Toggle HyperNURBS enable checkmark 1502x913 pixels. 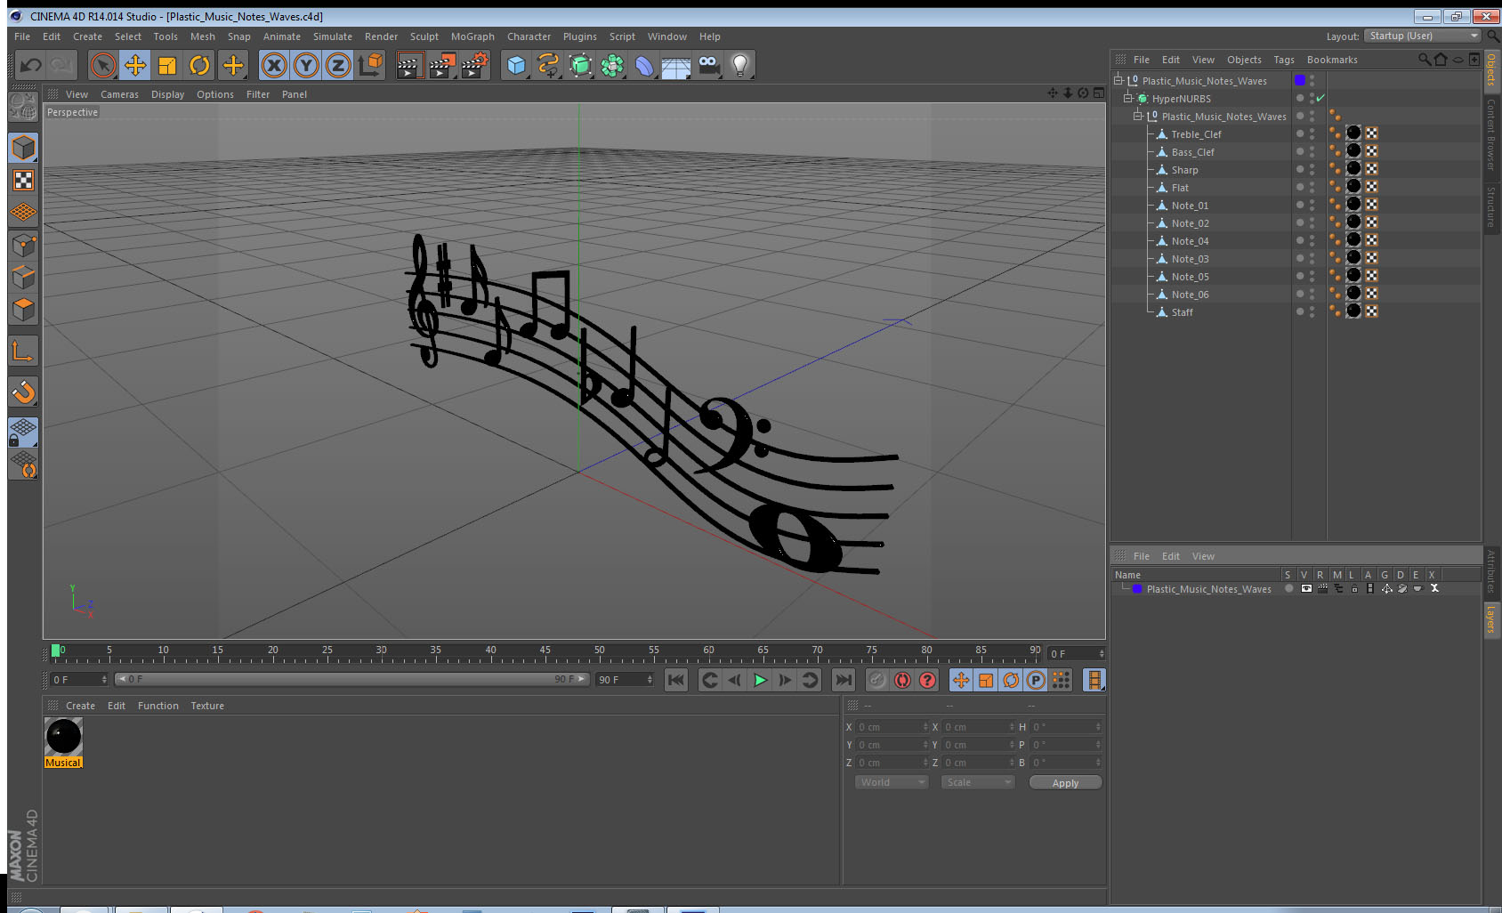pos(1320,98)
